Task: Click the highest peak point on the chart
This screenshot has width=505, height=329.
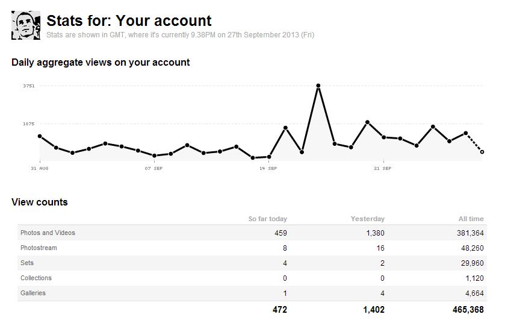Action: [x=318, y=86]
